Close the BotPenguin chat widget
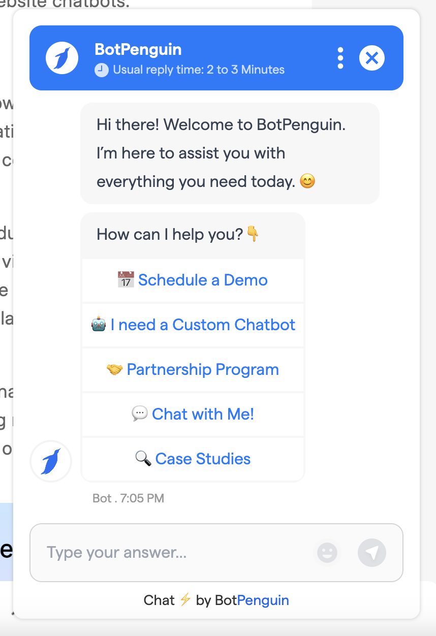The height and width of the screenshot is (636, 436). click(372, 58)
